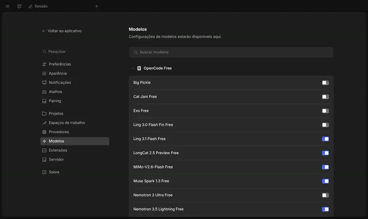Click the Ling 3.0 Flash Fin Free label
Image resolution: width=368 pixels, height=219 pixels.
(153, 125)
